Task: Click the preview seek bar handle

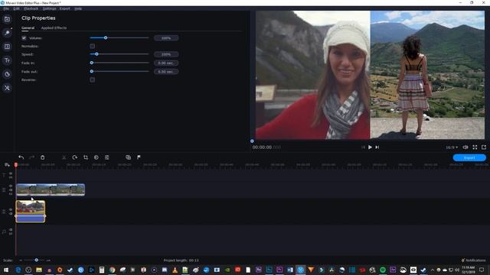Action: click(252, 141)
